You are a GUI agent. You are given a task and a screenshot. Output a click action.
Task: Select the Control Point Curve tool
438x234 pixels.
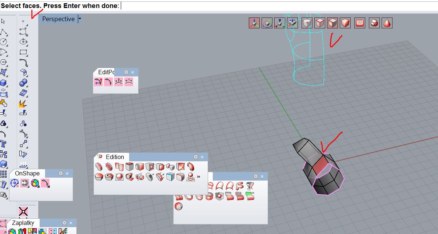23,32
